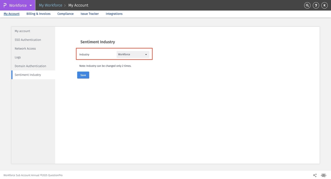Viewport: 331px width, 179px height.
Task: Open SSO Authentication settings in the sidebar
Action: click(28, 40)
